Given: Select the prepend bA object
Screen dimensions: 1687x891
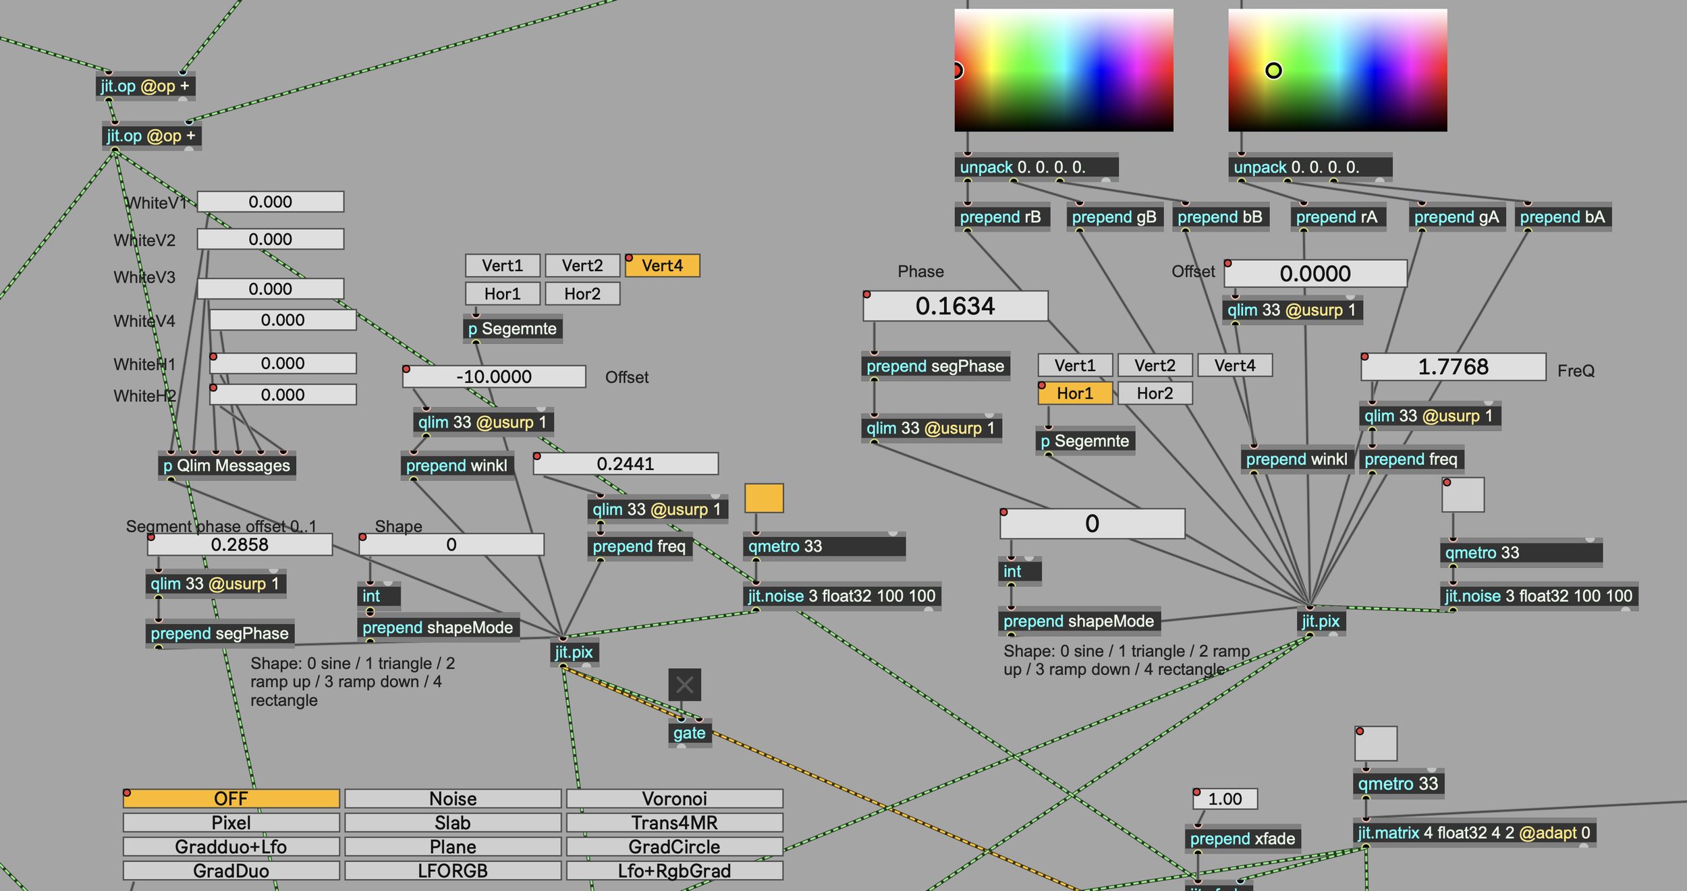Looking at the screenshot, I should tap(1562, 217).
